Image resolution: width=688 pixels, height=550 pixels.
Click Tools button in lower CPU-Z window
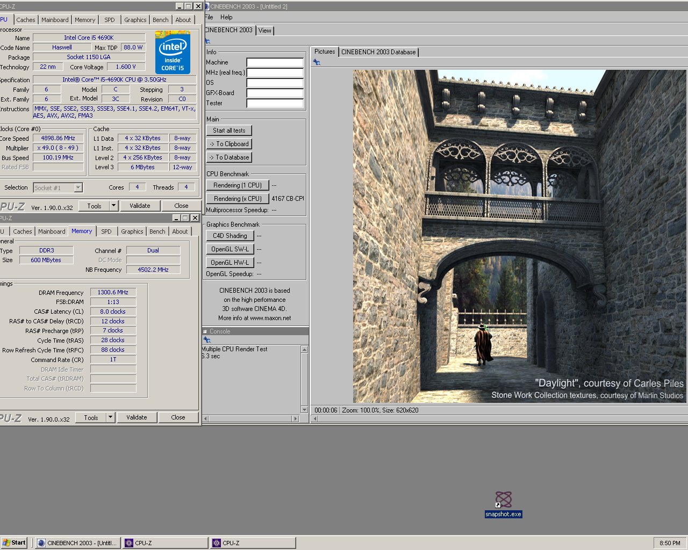(x=91, y=417)
